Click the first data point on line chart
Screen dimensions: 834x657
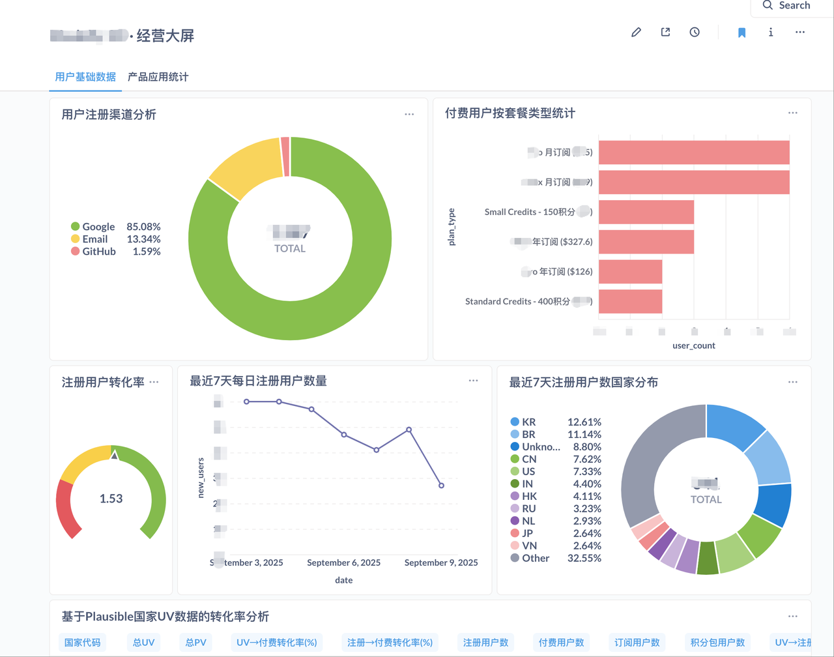point(246,401)
